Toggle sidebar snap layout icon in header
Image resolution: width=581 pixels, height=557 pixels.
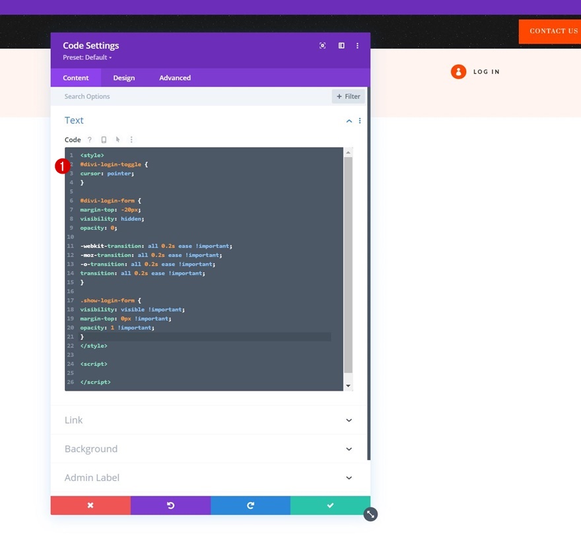pyautogui.click(x=341, y=46)
